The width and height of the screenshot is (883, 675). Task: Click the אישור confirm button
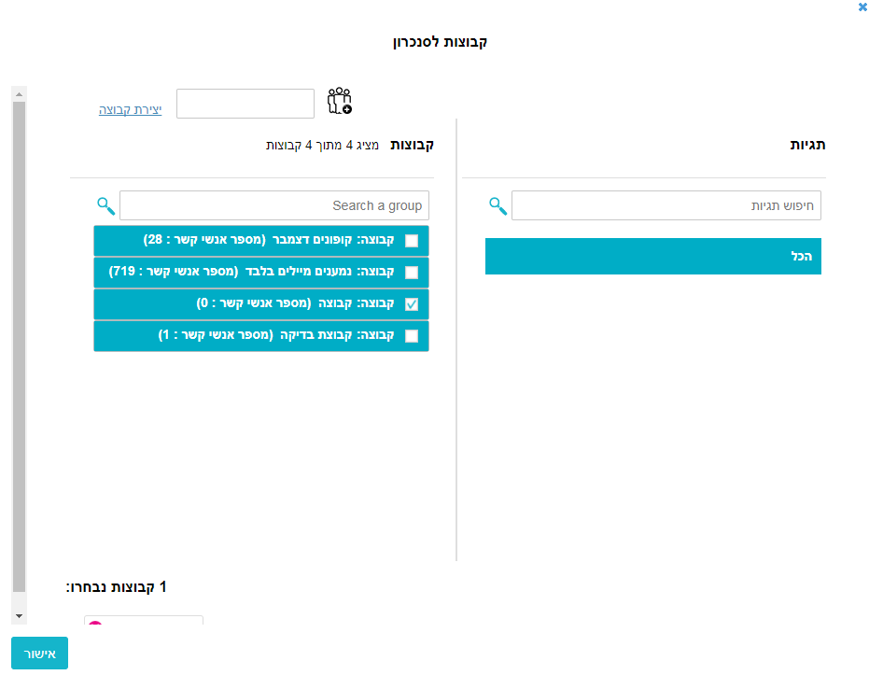(x=39, y=654)
